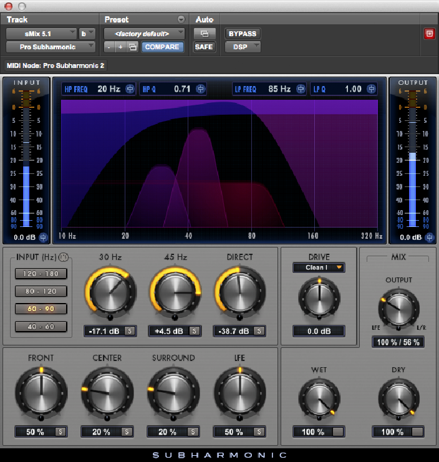Solo the 30 Hz band with S button
The image size is (439, 462).
pyautogui.click(x=130, y=331)
